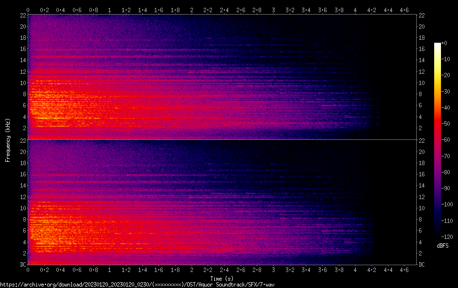Screen dimensions: 458x288
Task: Select the -60 mark on the dBFS scale
Action: 444,140
